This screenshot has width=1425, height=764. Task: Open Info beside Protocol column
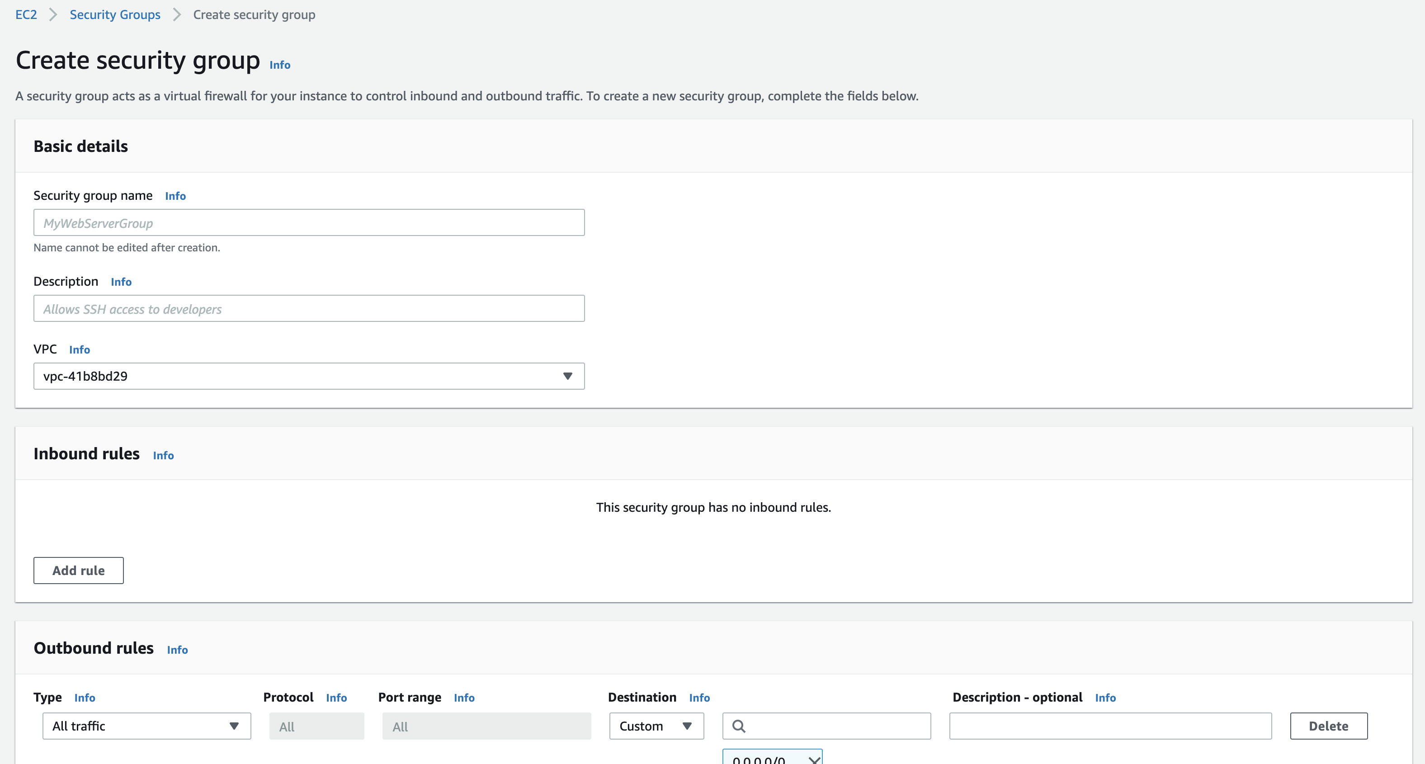click(x=336, y=698)
